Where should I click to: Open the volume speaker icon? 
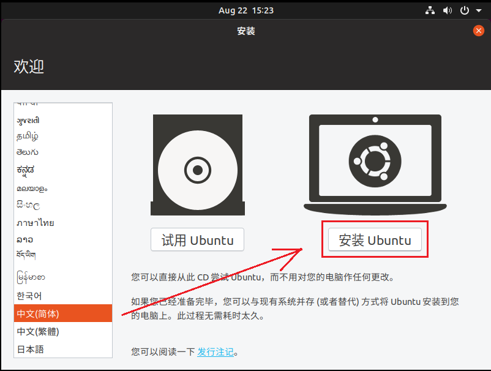coord(448,10)
